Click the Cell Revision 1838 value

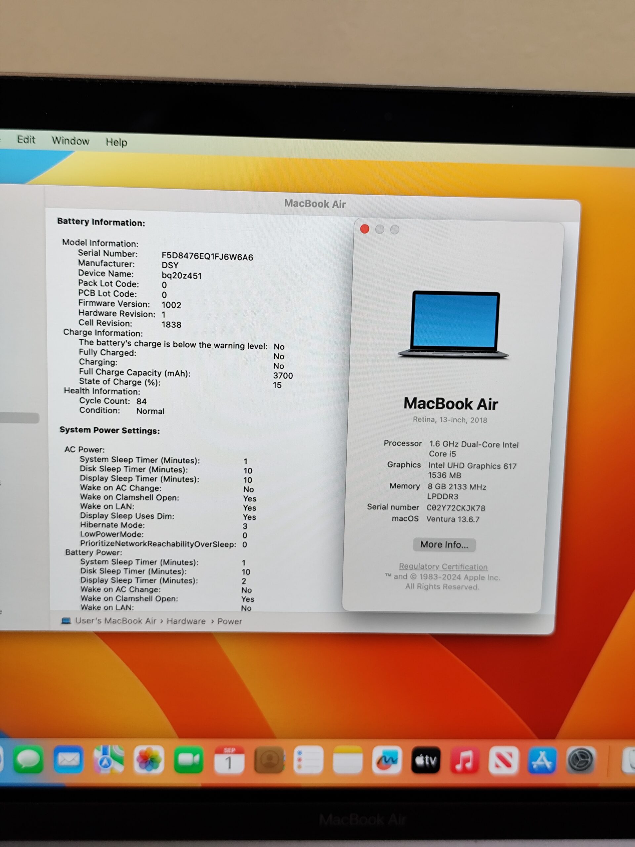(171, 325)
